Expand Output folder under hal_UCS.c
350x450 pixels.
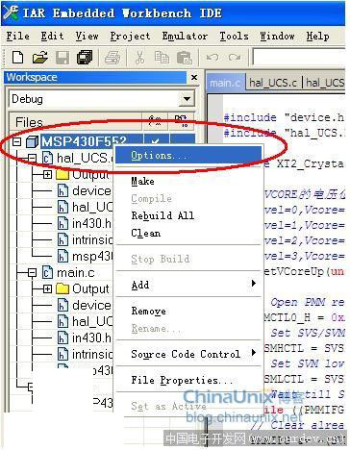pos(47,174)
